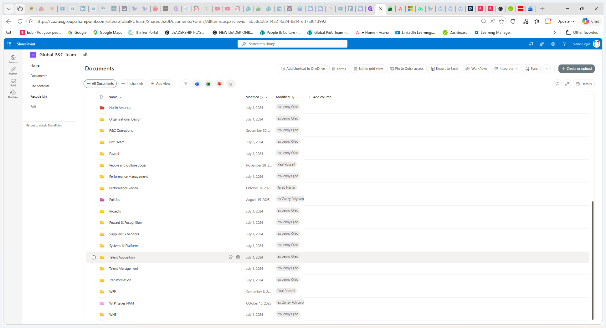Click the file type column icon
Screen dimensions: 606x328
pyautogui.click(x=102, y=97)
